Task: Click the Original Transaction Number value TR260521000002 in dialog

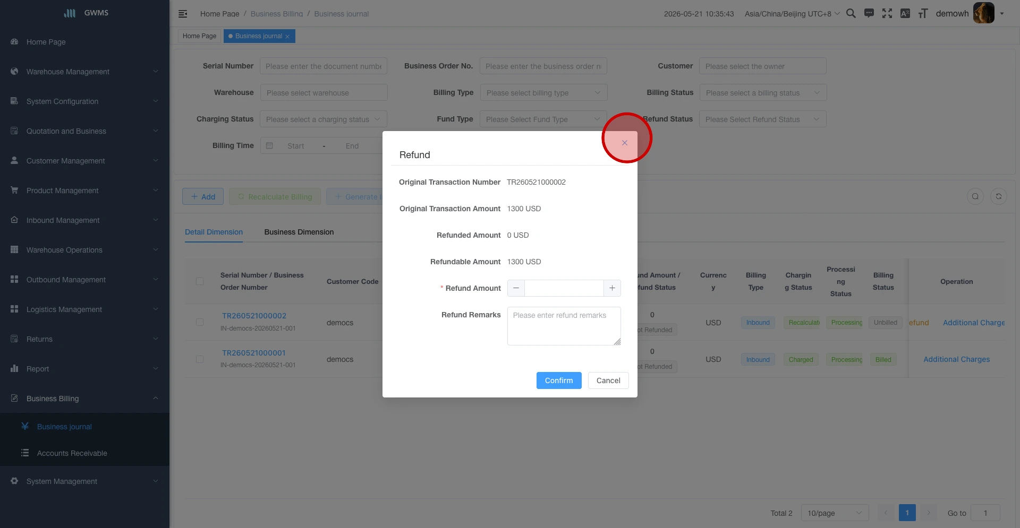Action: point(536,182)
